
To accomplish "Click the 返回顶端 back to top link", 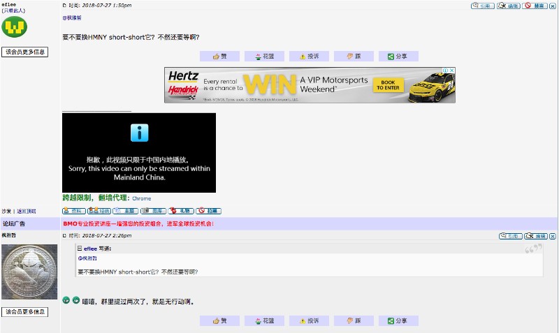I will pyautogui.click(x=27, y=211).
